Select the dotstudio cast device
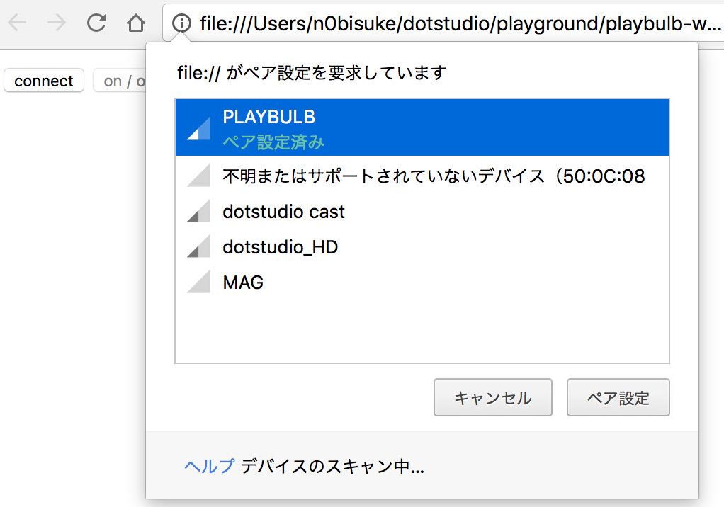 [422, 211]
